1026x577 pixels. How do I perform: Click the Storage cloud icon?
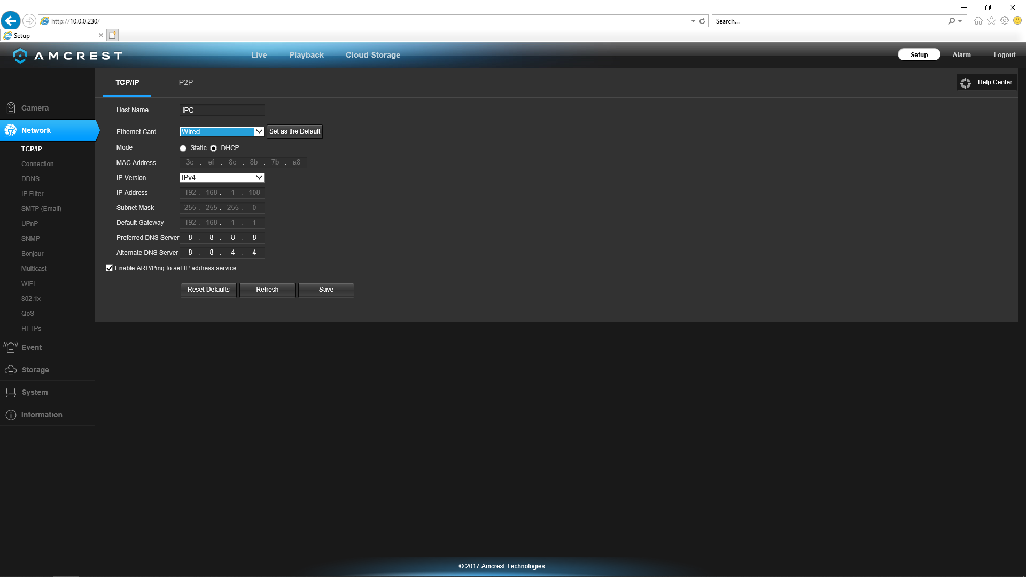[x=11, y=370]
